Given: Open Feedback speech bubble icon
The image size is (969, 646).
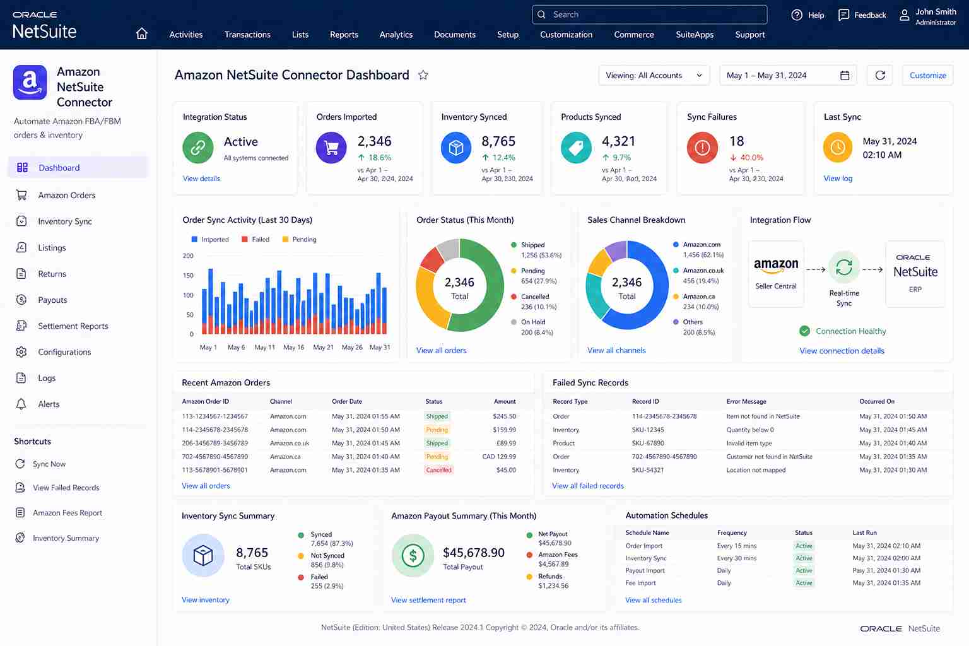Looking at the screenshot, I should tap(843, 15).
